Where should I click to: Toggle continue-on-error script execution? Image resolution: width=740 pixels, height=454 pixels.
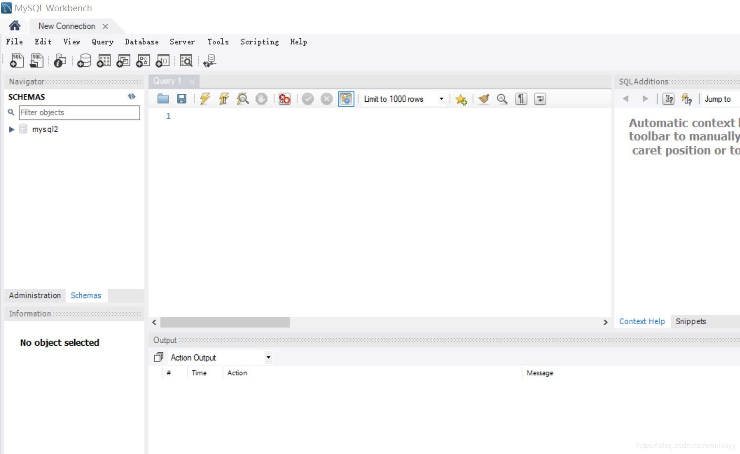(x=284, y=99)
